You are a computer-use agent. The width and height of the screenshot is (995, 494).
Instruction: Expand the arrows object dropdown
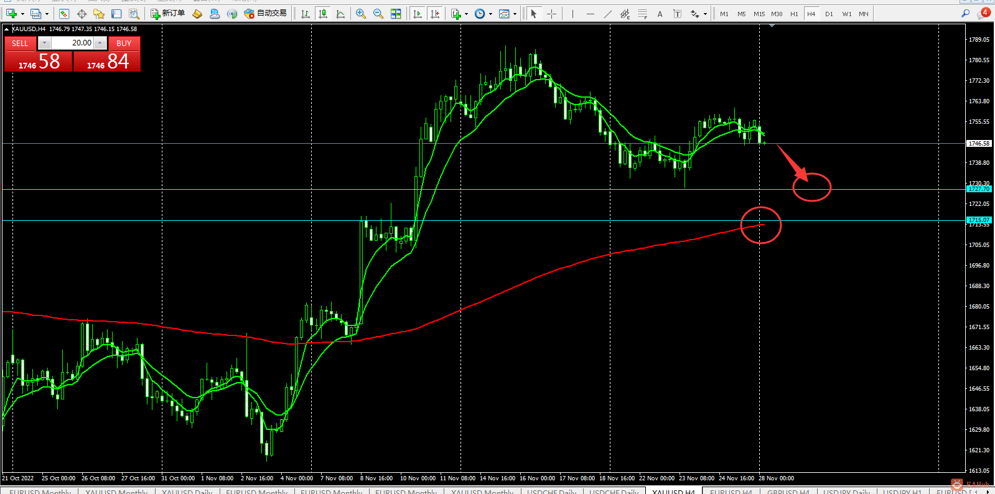point(705,14)
